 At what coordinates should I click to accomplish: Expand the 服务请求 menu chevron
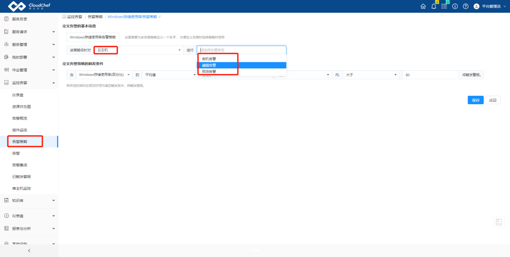click(54, 32)
